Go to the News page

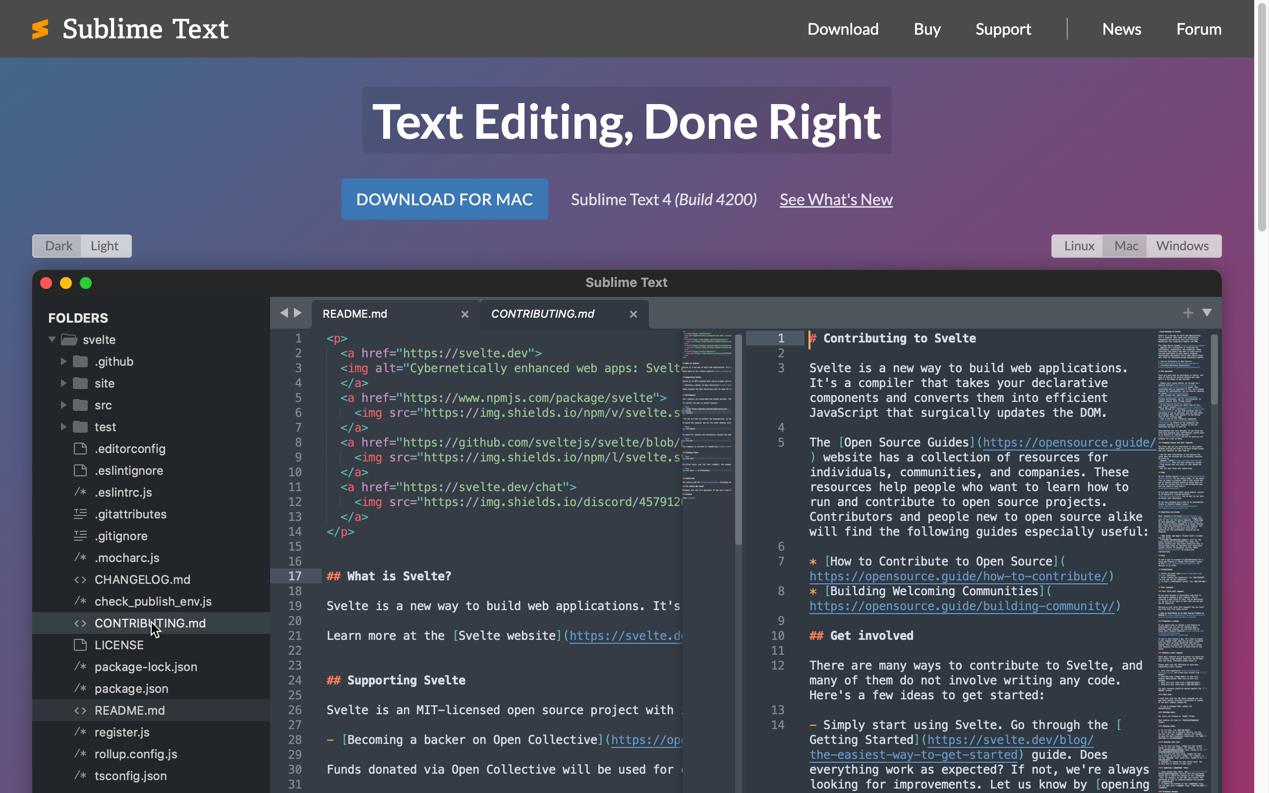click(x=1122, y=29)
